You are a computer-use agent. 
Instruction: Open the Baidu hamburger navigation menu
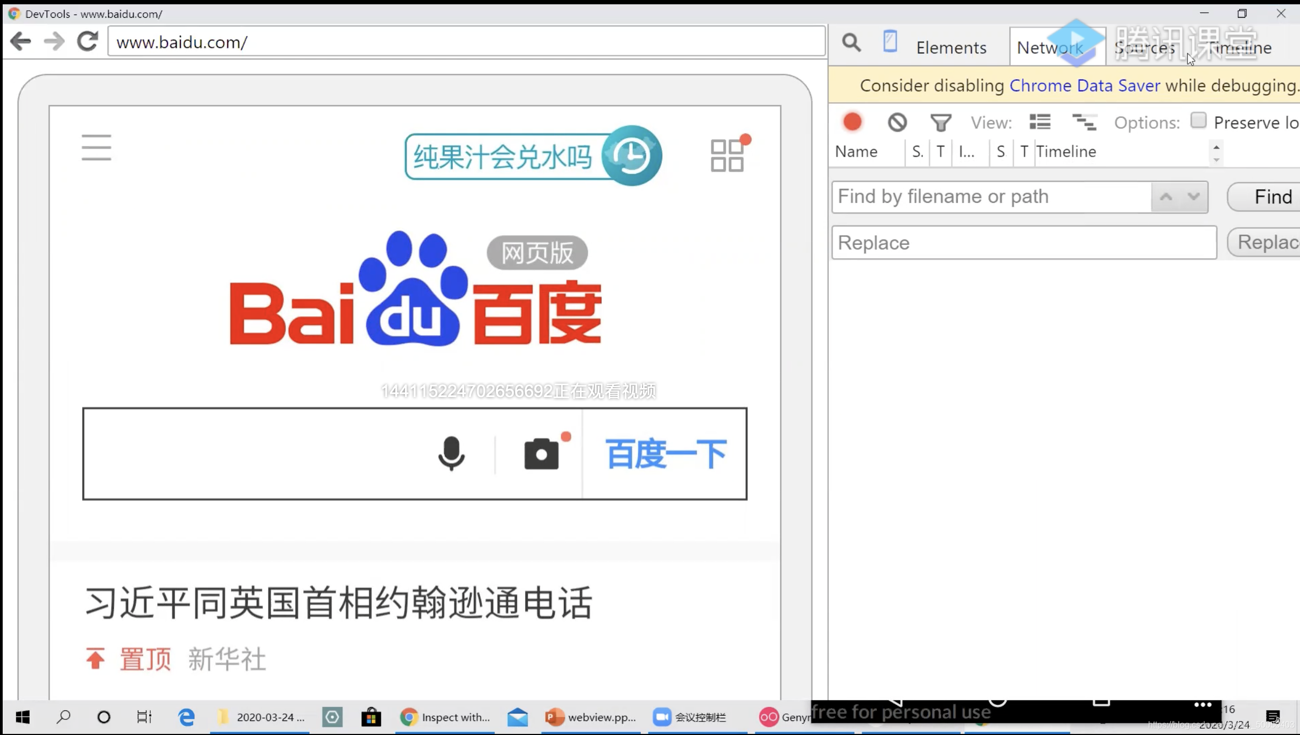96,147
